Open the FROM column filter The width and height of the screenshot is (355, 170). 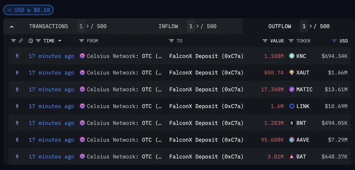pyautogui.click(x=81, y=41)
